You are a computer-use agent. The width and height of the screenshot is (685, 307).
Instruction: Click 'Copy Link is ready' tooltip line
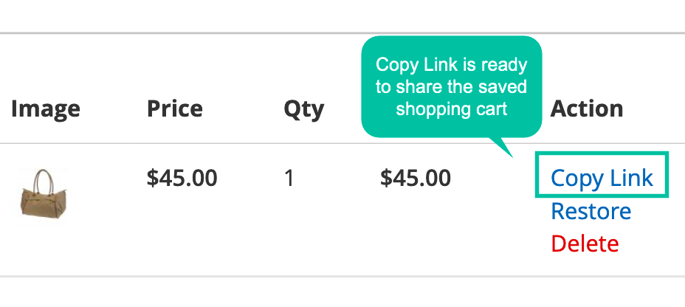(x=451, y=65)
